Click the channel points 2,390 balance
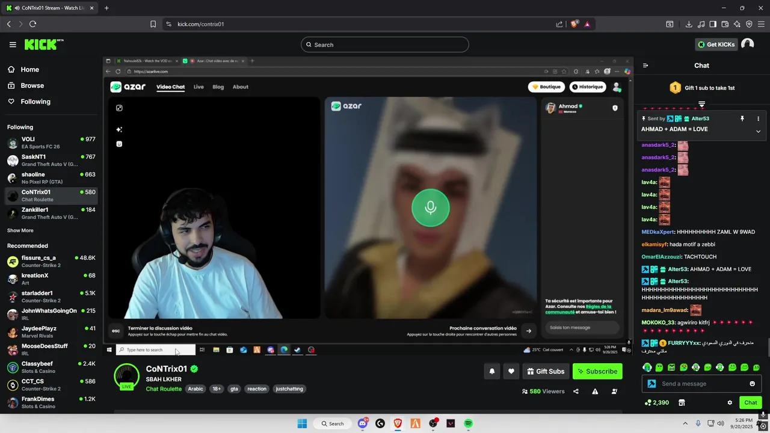This screenshot has height=433, width=770. (x=656, y=402)
